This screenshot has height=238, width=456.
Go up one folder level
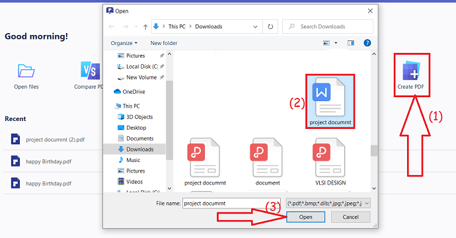[x=145, y=26]
